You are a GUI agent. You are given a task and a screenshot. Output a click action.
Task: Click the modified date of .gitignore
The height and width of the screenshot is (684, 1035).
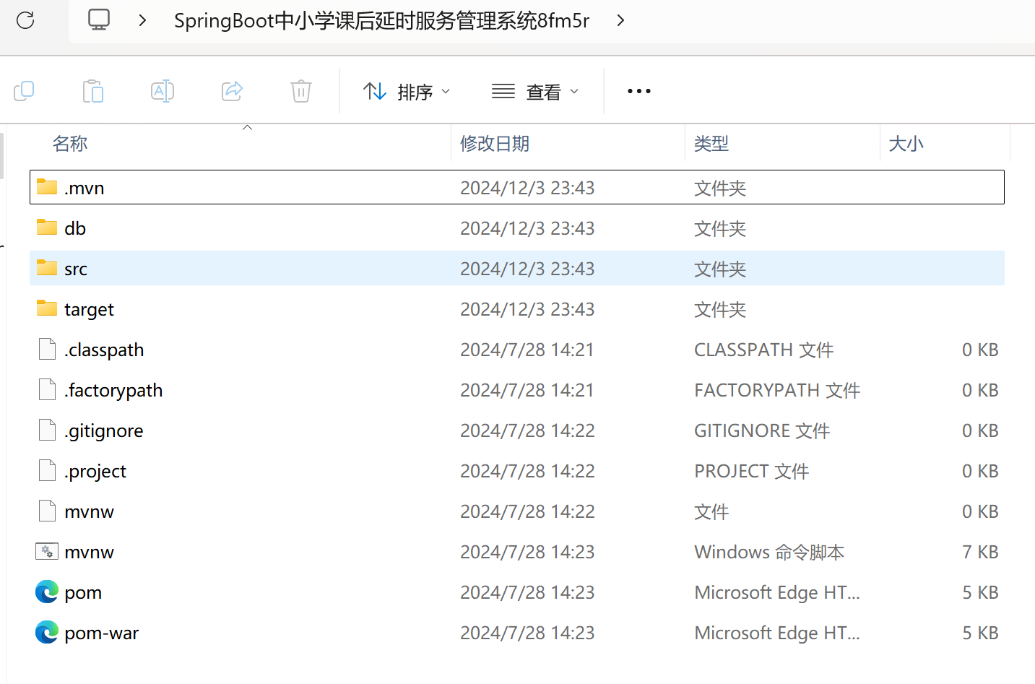click(527, 431)
